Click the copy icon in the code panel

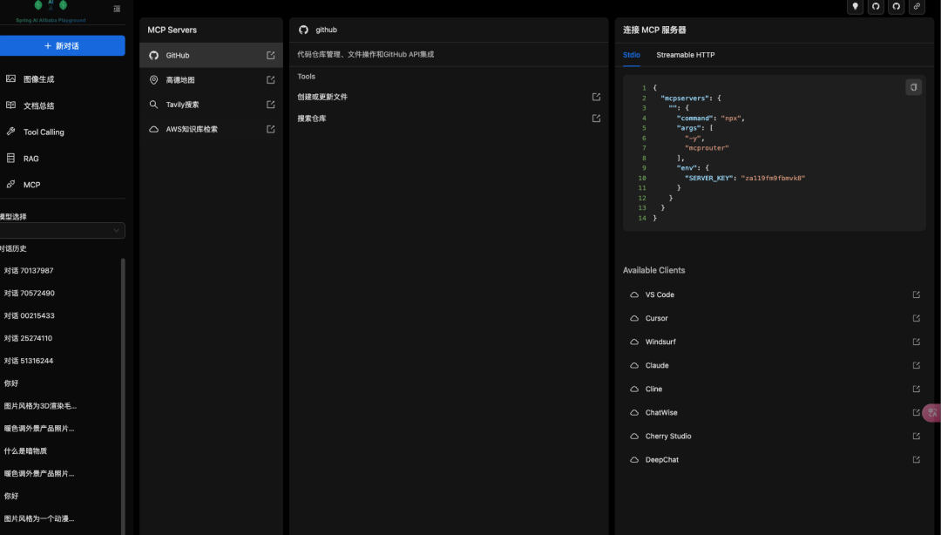click(913, 87)
